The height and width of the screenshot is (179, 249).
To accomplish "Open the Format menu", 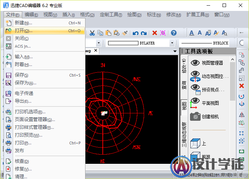I will 87,15.
